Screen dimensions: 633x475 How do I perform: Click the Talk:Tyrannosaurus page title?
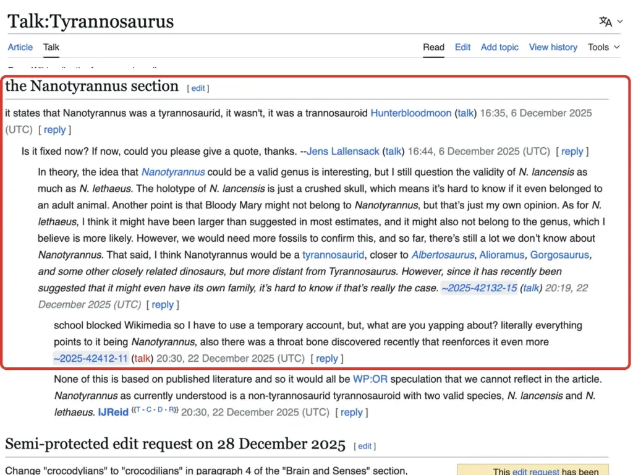[91, 22]
